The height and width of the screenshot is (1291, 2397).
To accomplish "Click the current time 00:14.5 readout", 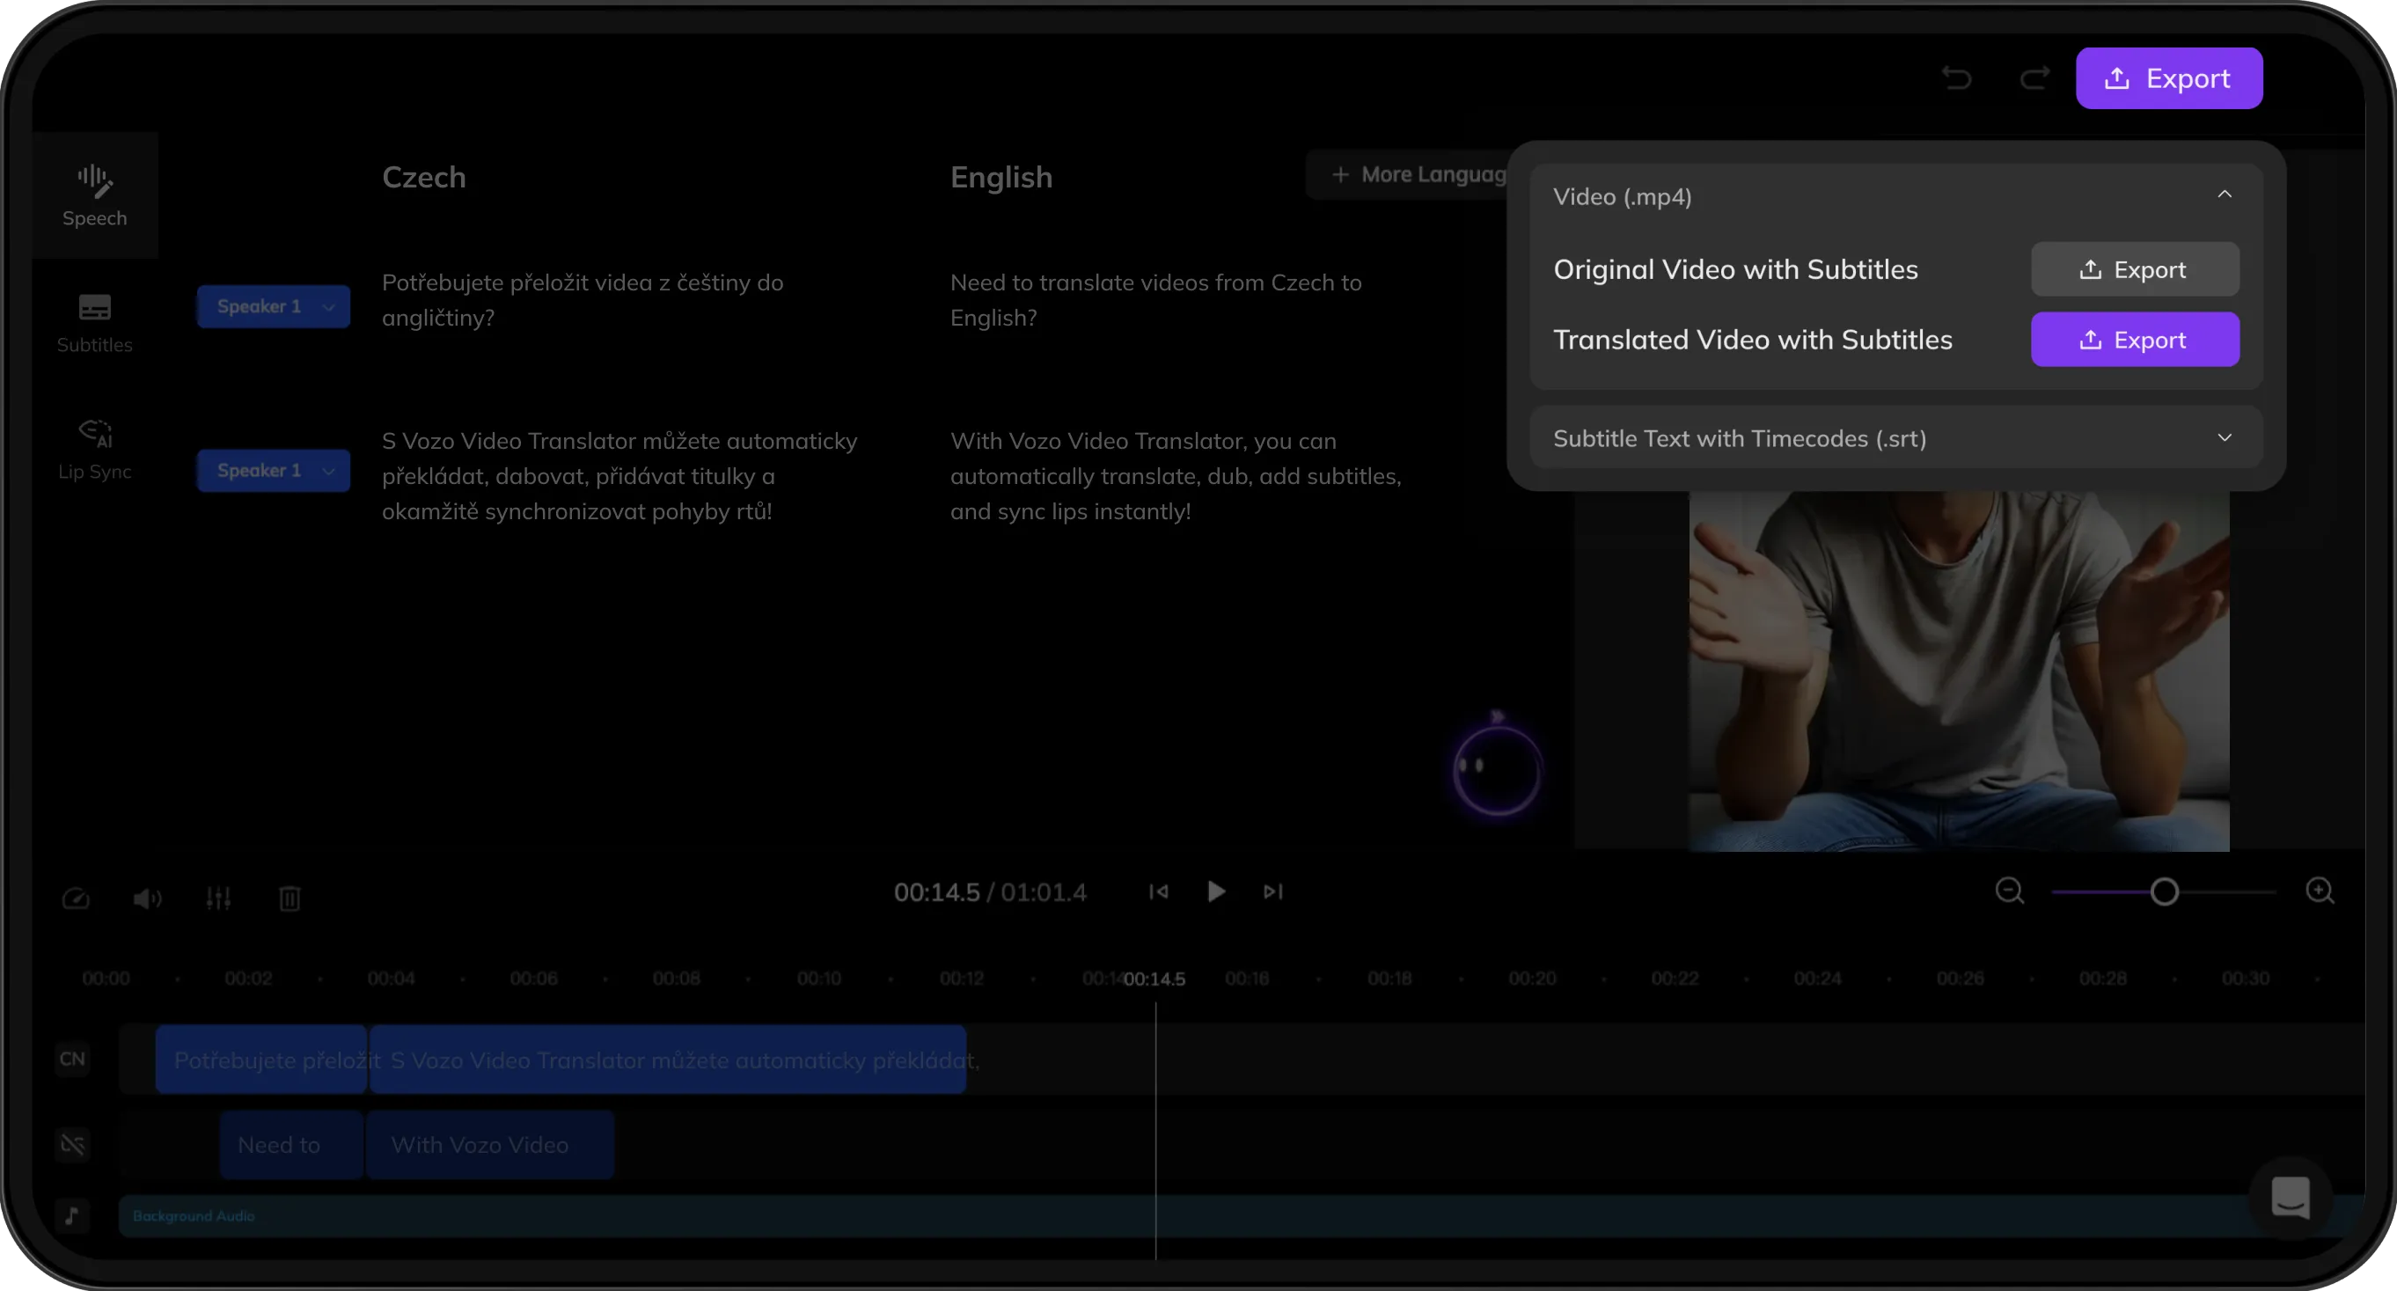I will [x=936, y=892].
